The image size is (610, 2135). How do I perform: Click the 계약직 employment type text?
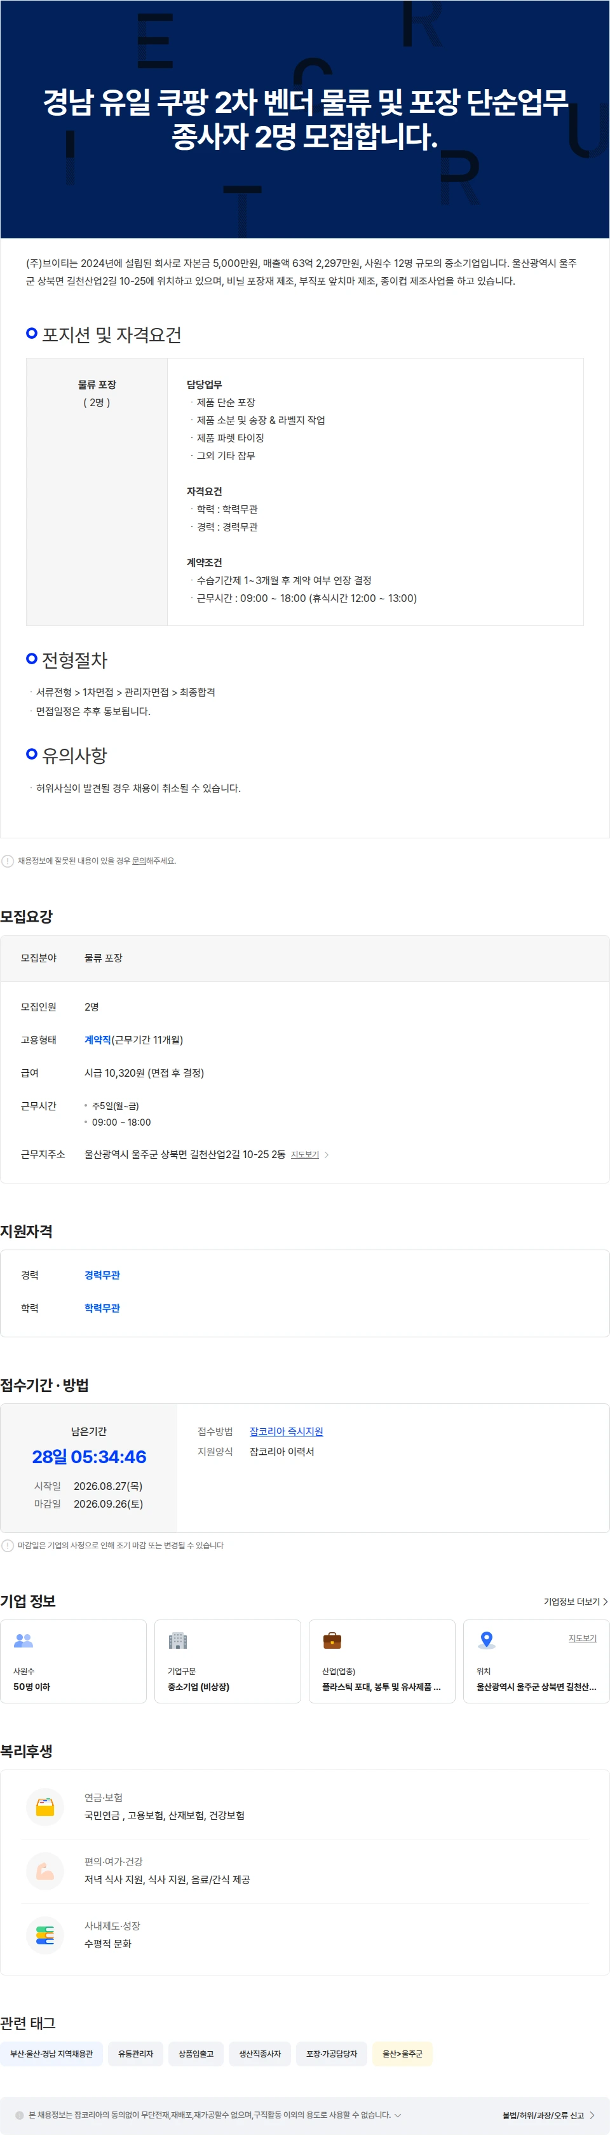point(98,1039)
